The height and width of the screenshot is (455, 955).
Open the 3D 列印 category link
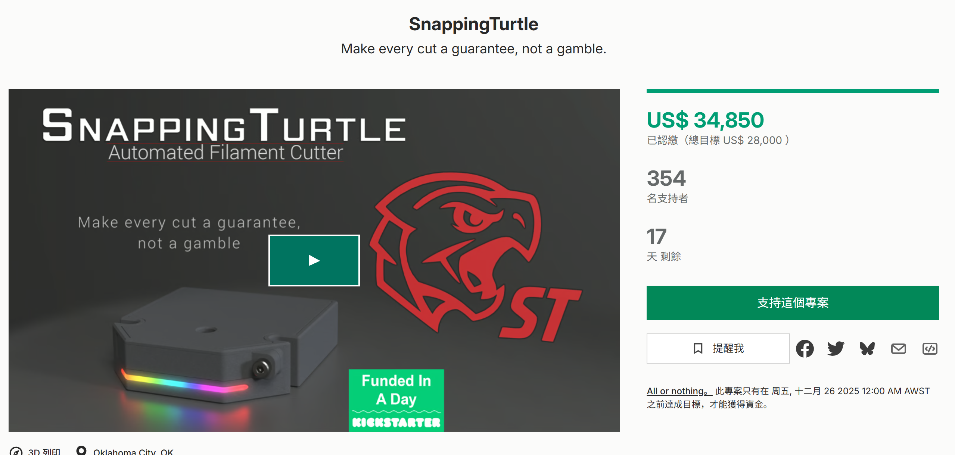44,452
